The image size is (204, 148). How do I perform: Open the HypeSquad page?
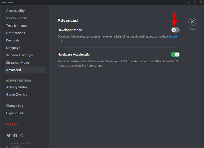tap(14, 113)
